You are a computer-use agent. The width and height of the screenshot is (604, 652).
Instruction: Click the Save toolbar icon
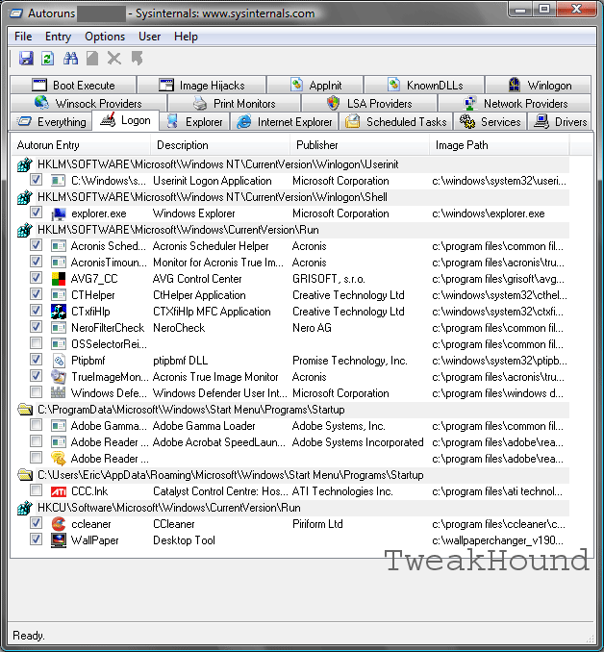pos(26,59)
